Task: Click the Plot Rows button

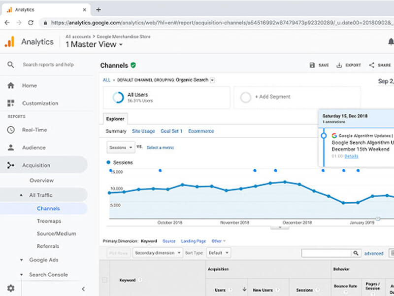Action: 119,253
